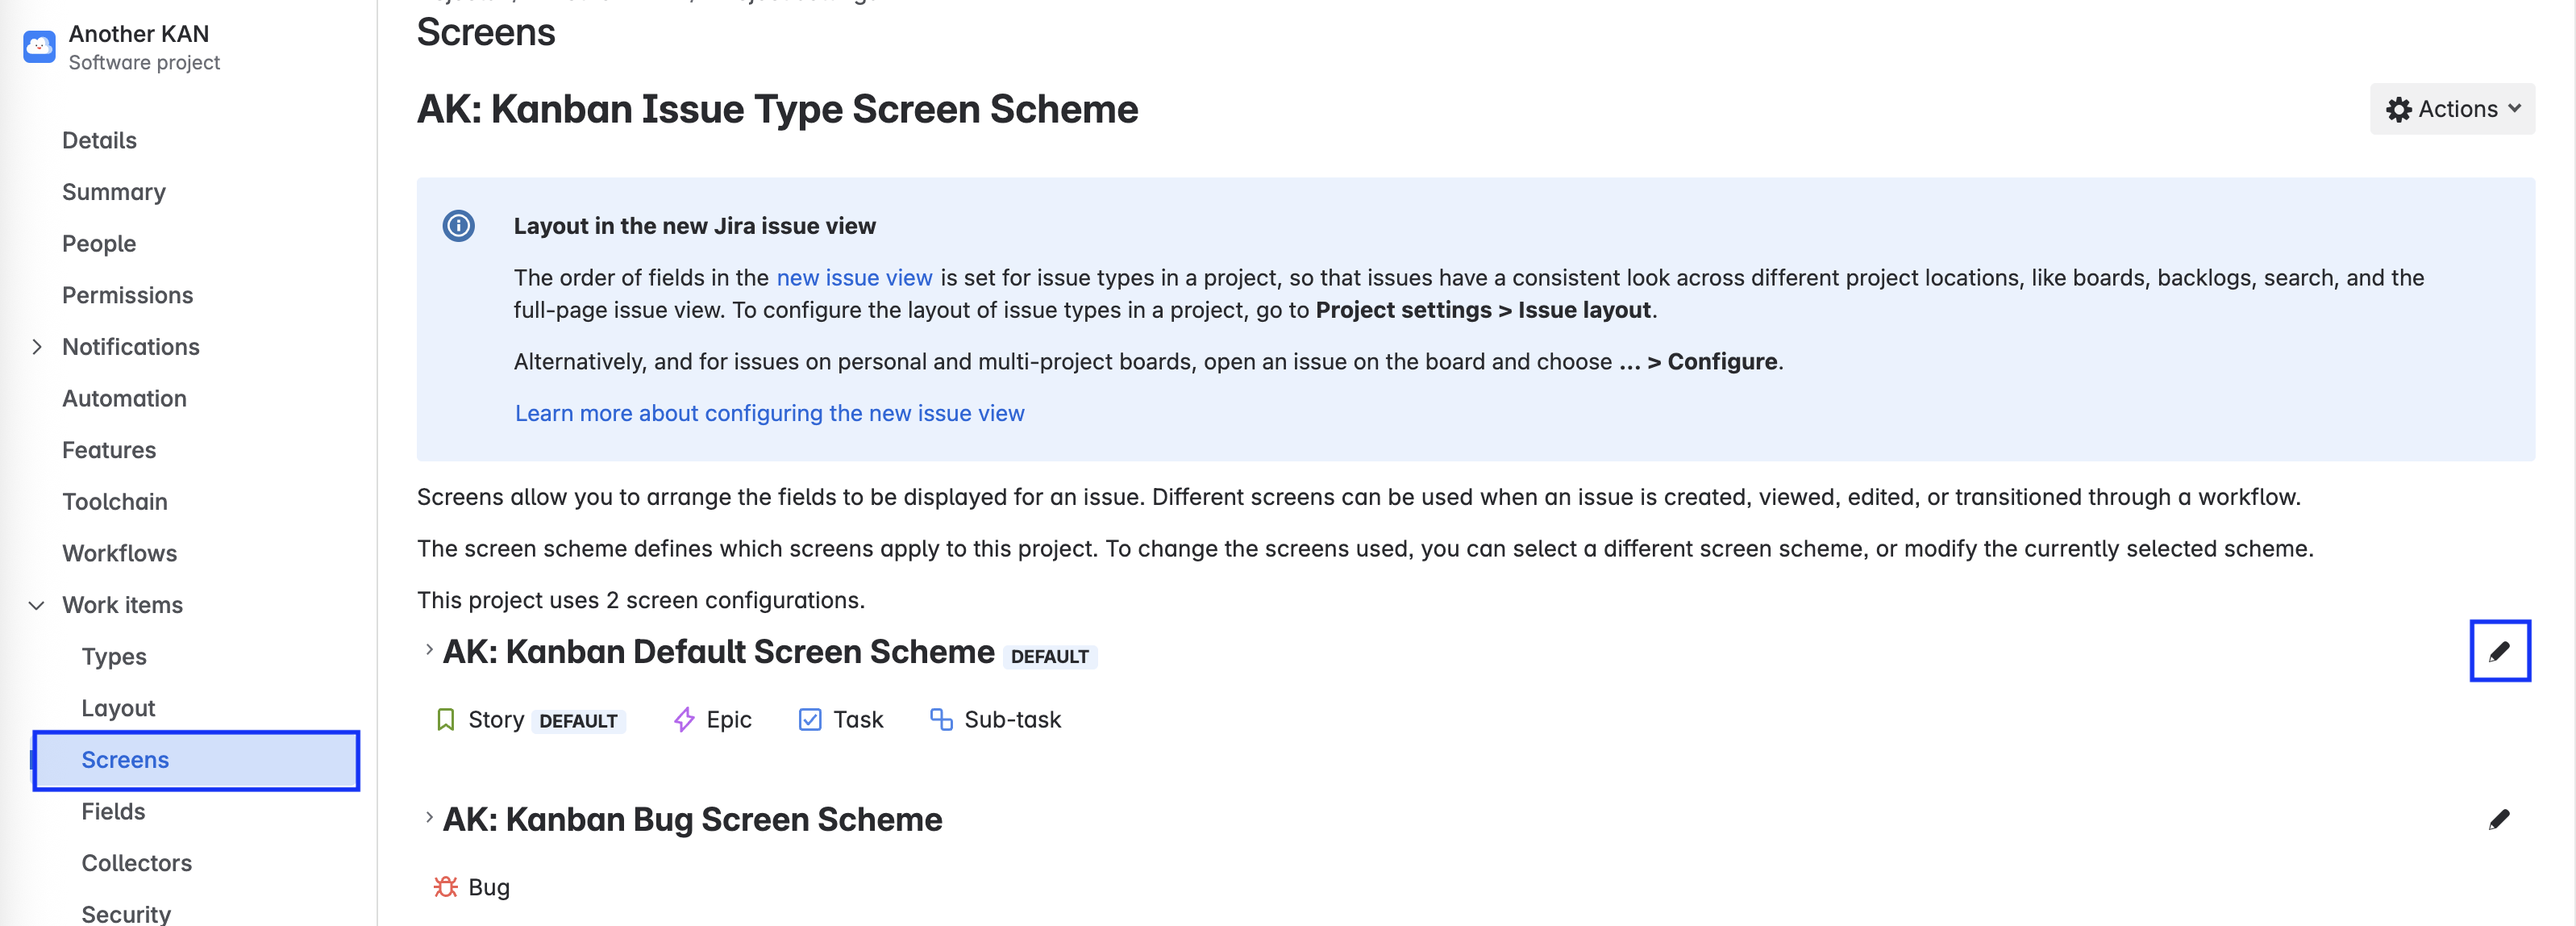Open the Actions dropdown
This screenshot has width=2576, height=926.
tap(2451, 109)
